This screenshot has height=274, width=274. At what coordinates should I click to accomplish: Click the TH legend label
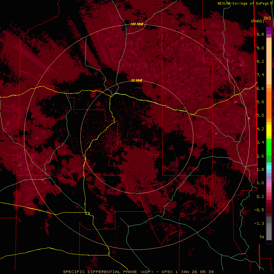click(x=262, y=237)
